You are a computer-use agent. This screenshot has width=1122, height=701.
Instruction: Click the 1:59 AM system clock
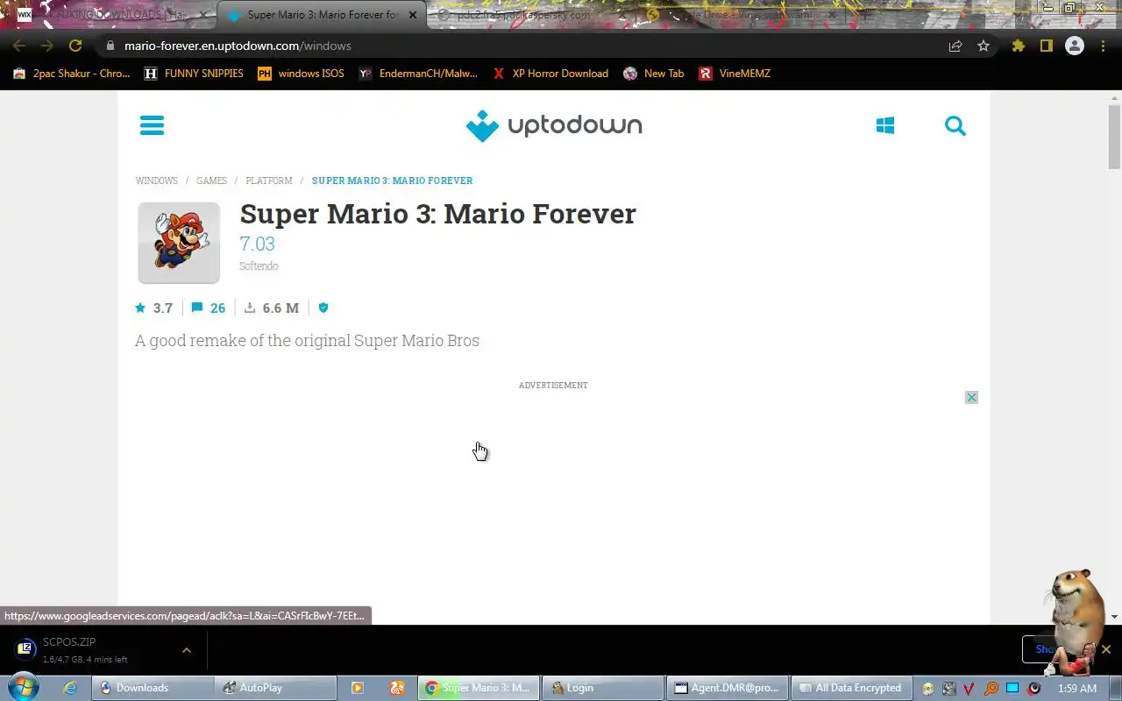point(1077,688)
